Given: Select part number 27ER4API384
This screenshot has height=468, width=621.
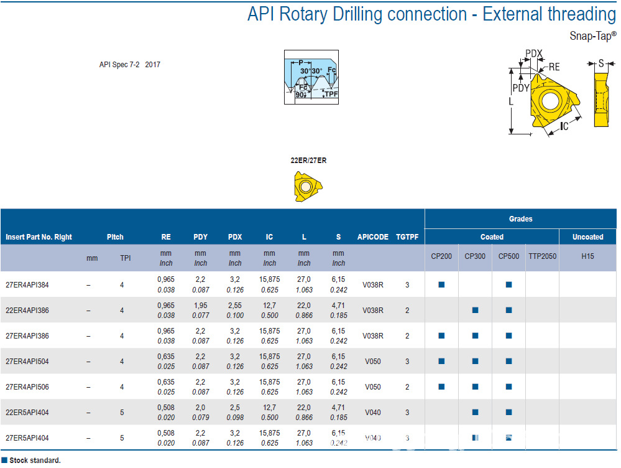Looking at the screenshot, I should tap(27, 285).
